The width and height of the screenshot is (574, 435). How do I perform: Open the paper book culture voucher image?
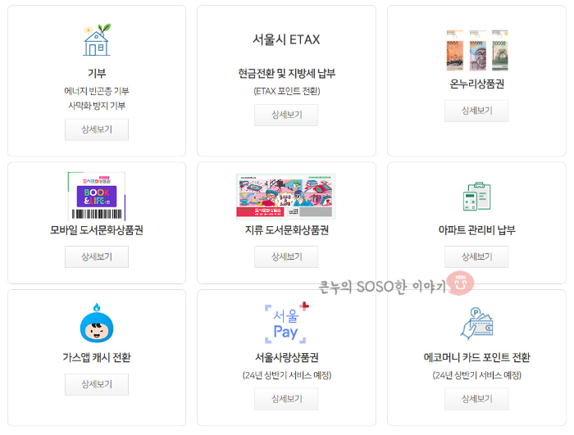pos(286,196)
